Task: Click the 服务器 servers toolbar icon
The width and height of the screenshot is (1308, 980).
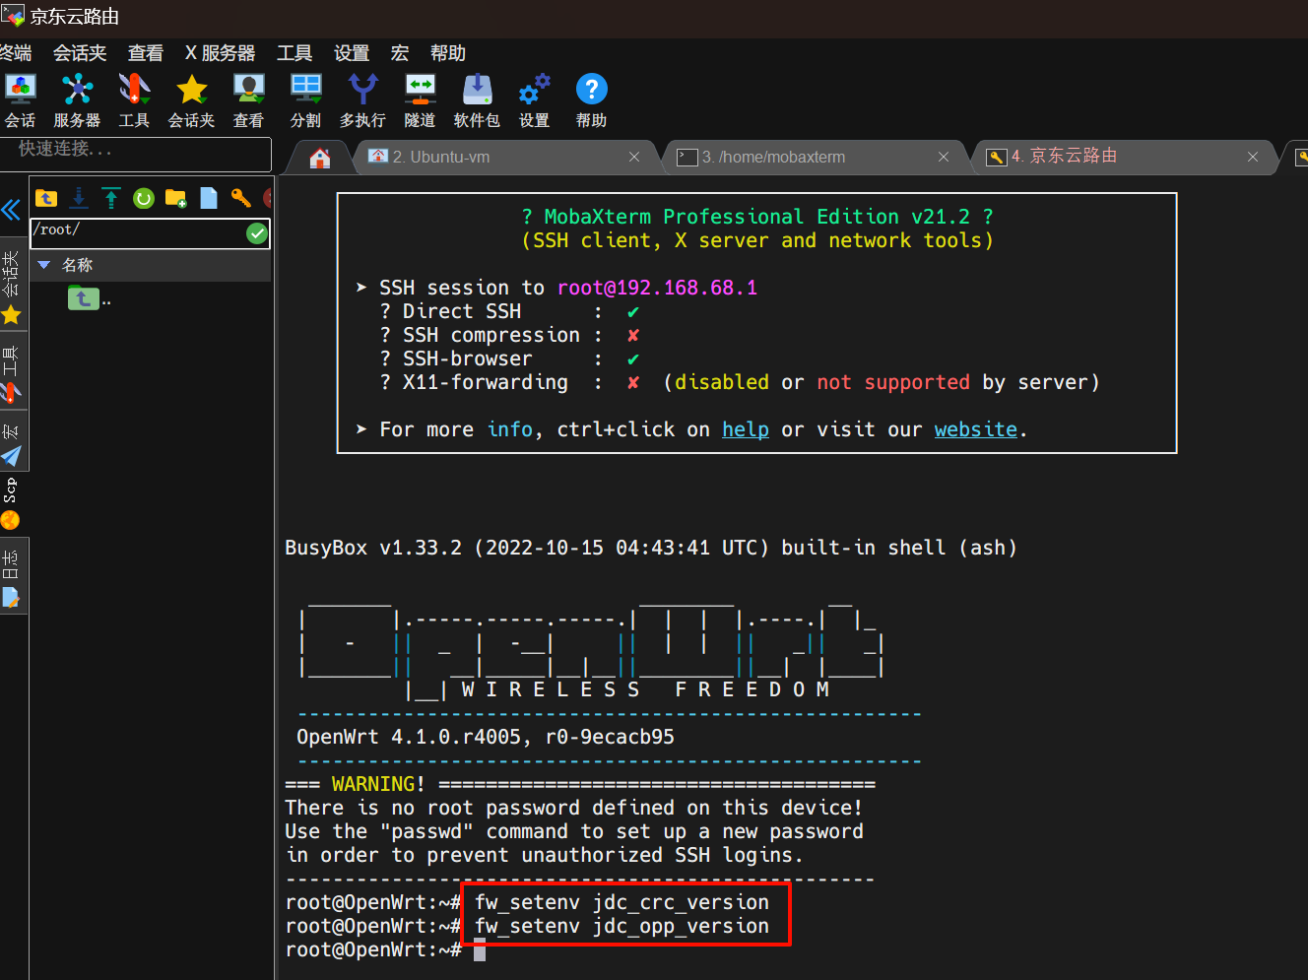Action: (77, 99)
